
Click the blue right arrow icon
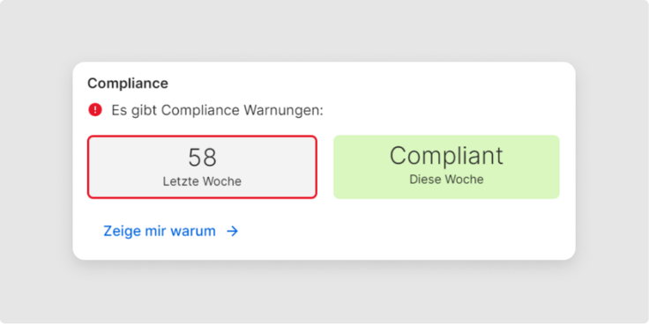pos(233,232)
